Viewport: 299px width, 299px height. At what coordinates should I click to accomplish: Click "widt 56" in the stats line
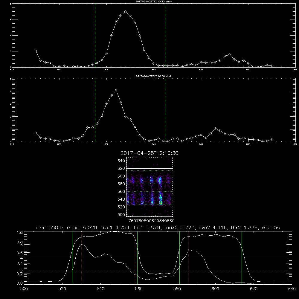coord(271,228)
